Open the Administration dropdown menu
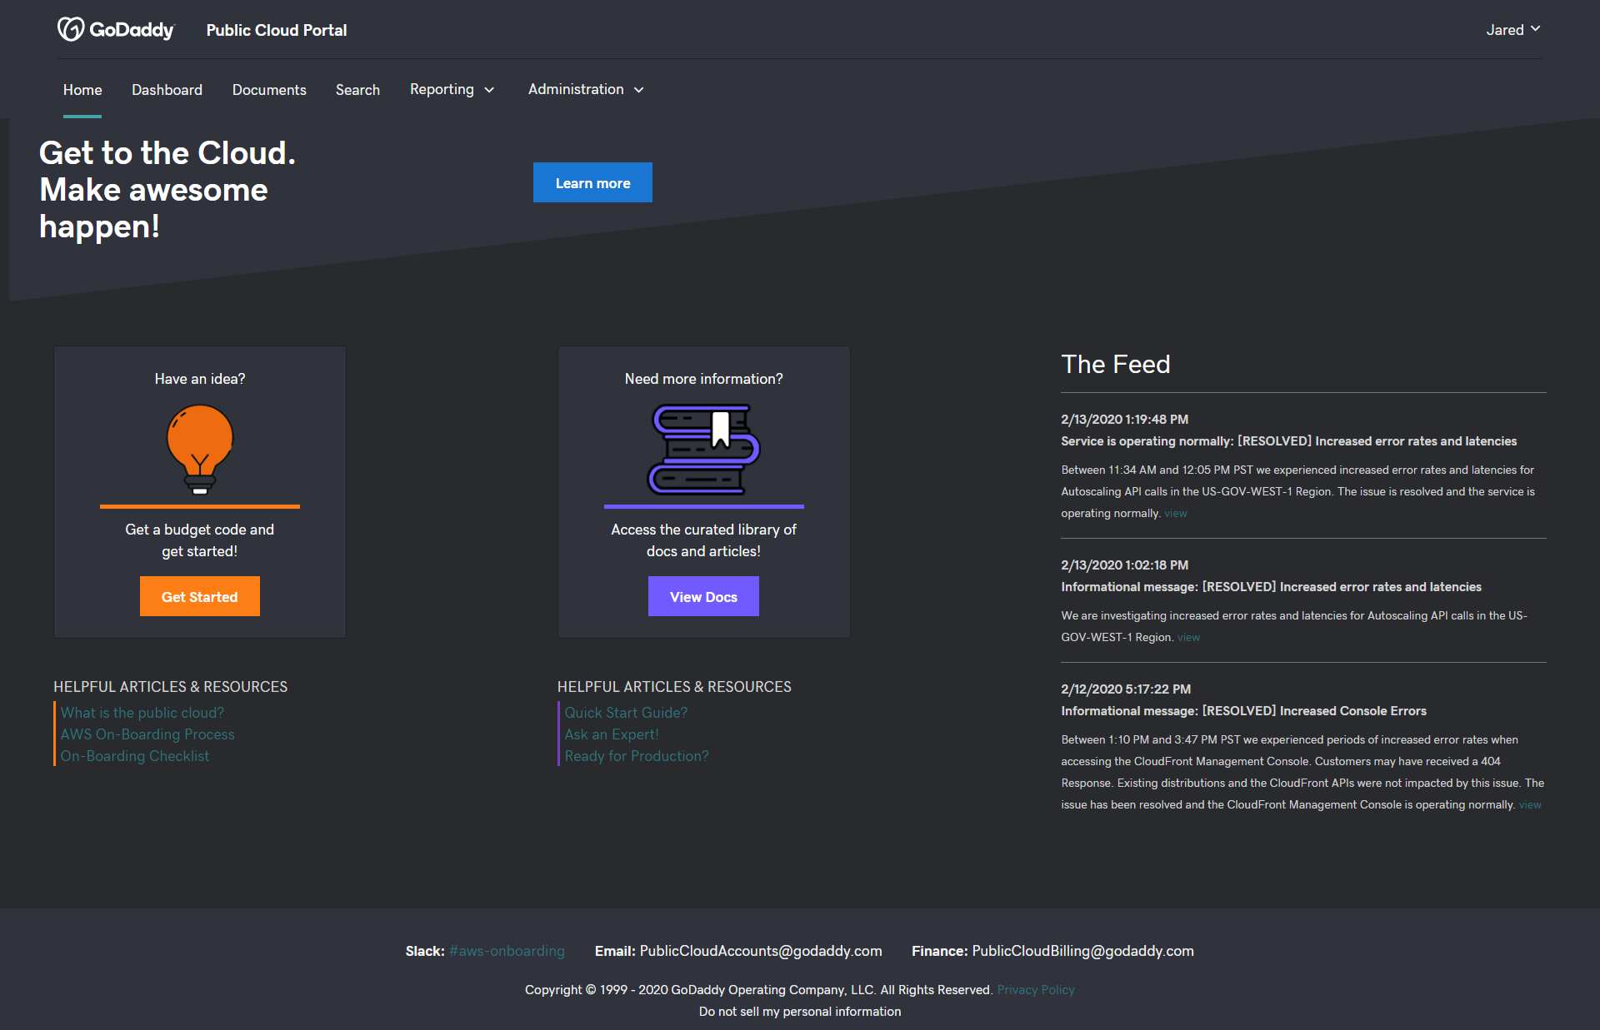This screenshot has width=1600, height=1030. click(x=586, y=90)
